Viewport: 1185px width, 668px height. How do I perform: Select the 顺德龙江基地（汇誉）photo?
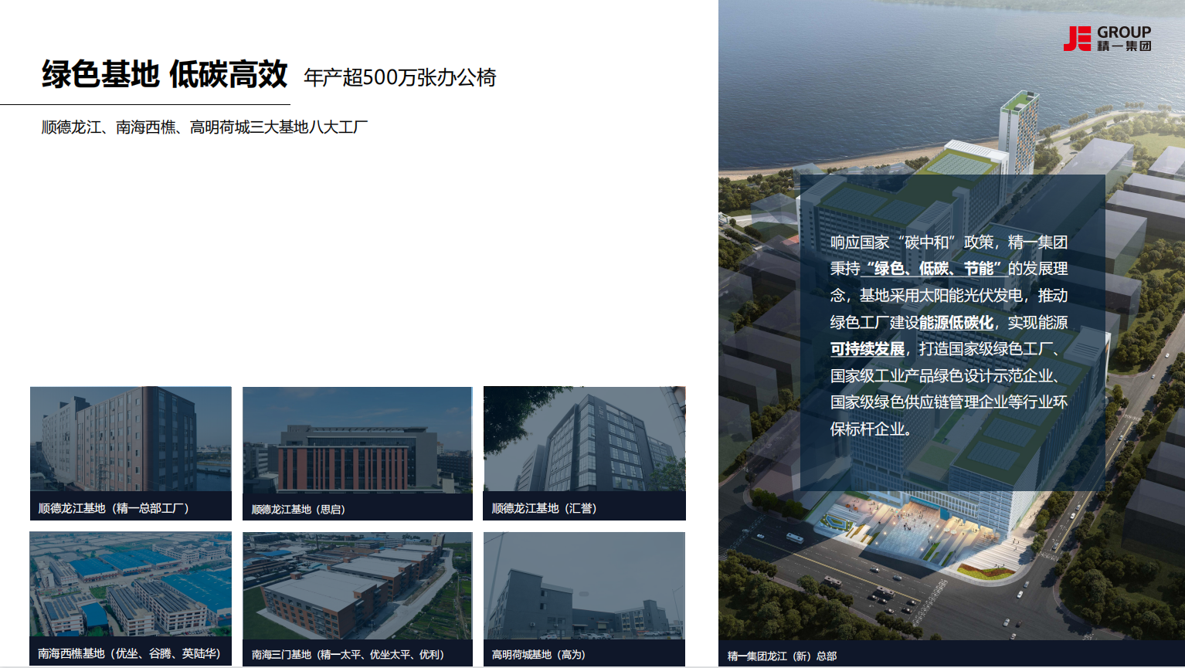[x=584, y=439]
